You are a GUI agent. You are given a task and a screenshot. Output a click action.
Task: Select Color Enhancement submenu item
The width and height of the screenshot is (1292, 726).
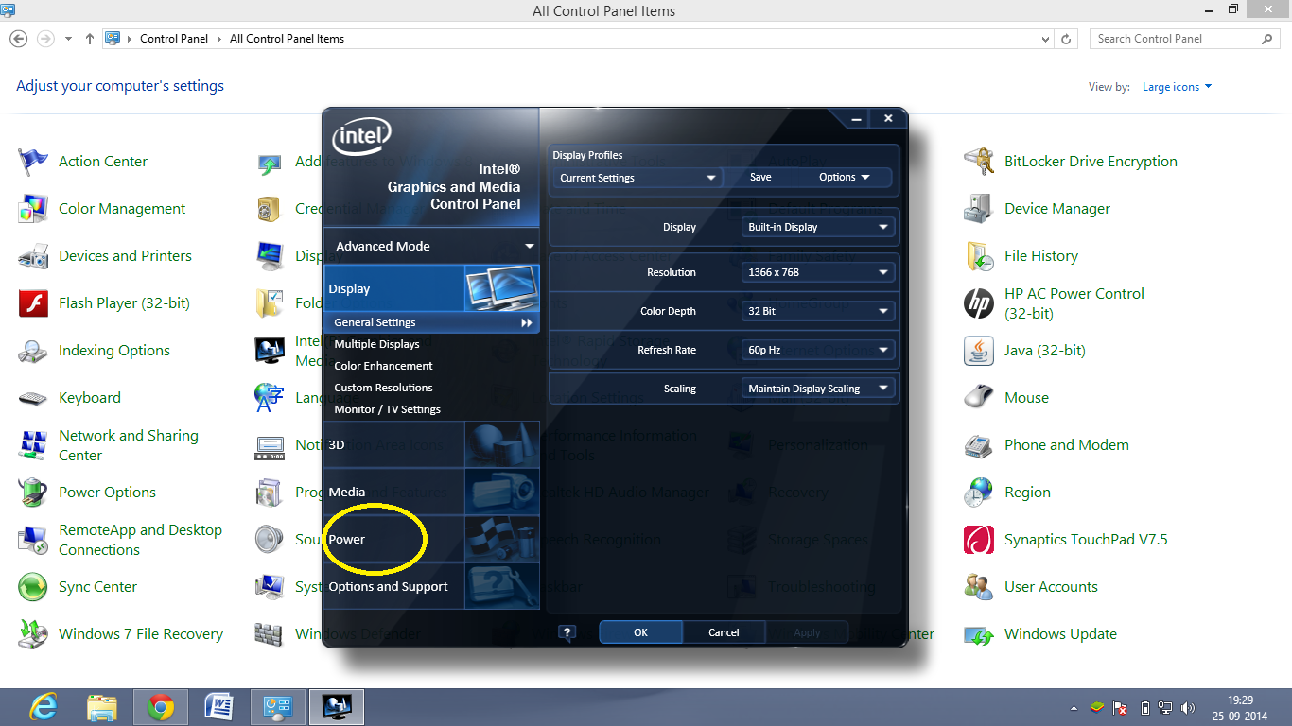pyautogui.click(x=383, y=366)
